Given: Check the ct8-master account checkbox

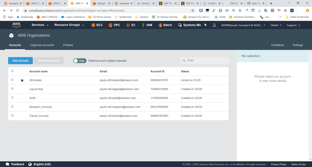Looking at the screenshot, I should tap(12, 80).
